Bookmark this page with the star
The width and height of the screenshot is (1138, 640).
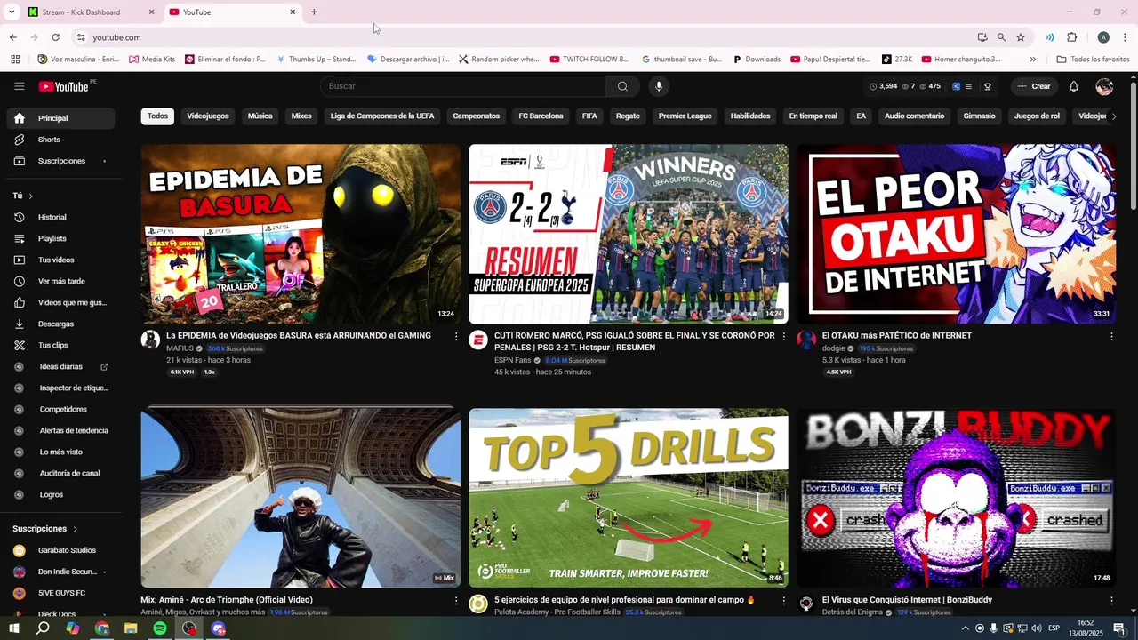pos(1021,37)
